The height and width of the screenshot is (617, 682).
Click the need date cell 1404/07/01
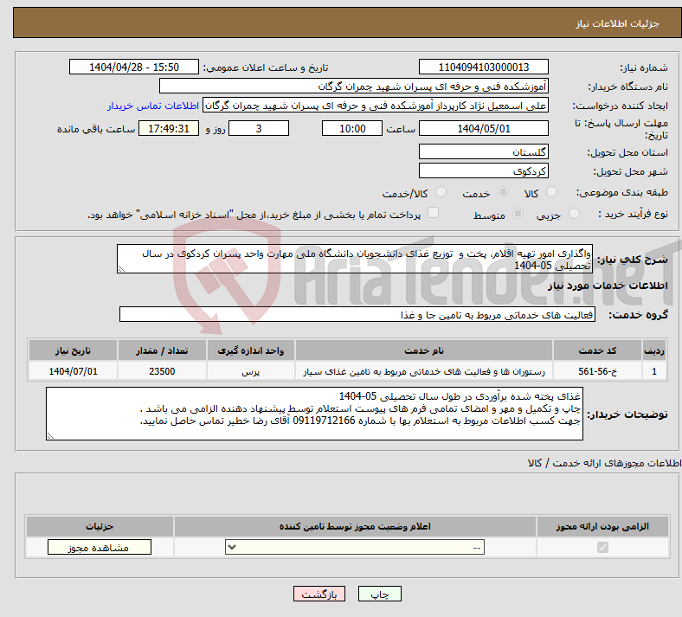pos(73,371)
